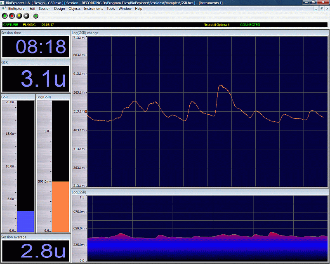
Task: Click the CAPTURE status indicator
Action: click(x=11, y=25)
